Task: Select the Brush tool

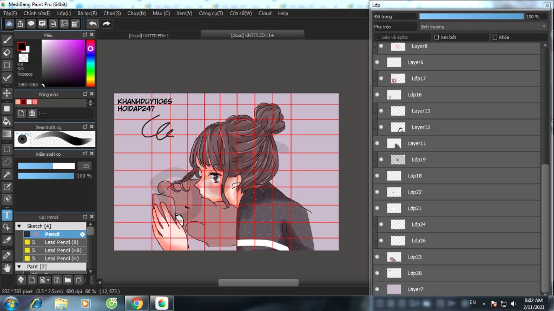Action: [x=6, y=40]
